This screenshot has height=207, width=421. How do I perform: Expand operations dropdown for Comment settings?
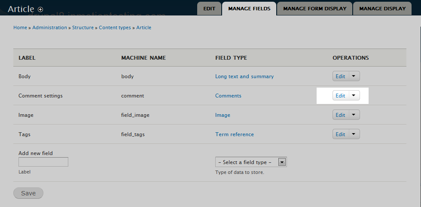pyautogui.click(x=354, y=96)
